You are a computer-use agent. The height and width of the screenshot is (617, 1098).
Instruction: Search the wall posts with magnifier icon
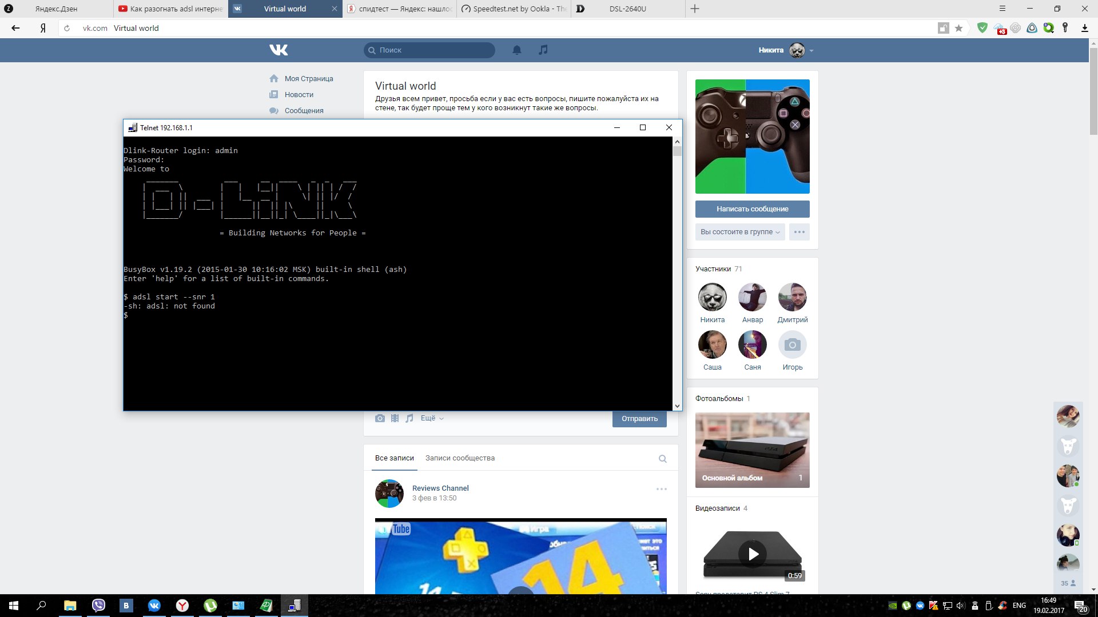(x=662, y=459)
